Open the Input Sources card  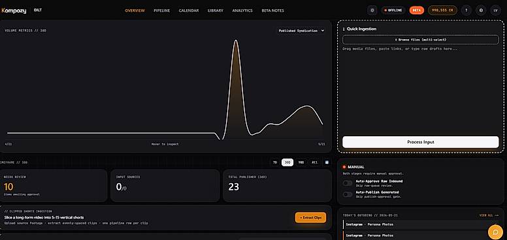point(165,186)
